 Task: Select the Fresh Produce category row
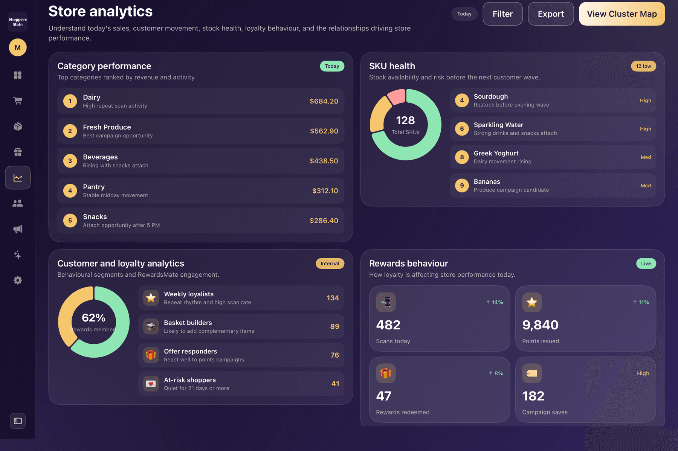point(201,131)
